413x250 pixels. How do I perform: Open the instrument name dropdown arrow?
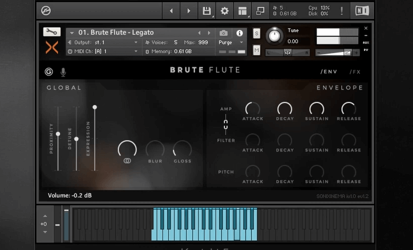(x=71, y=33)
